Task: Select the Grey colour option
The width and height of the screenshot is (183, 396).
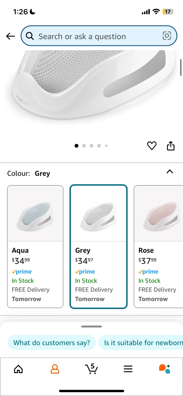Action: pos(98,246)
